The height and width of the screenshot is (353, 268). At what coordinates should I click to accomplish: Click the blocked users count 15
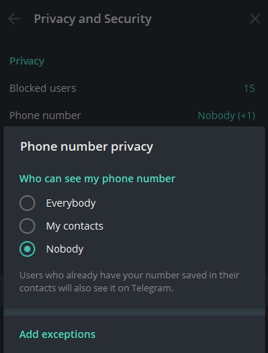click(x=249, y=88)
